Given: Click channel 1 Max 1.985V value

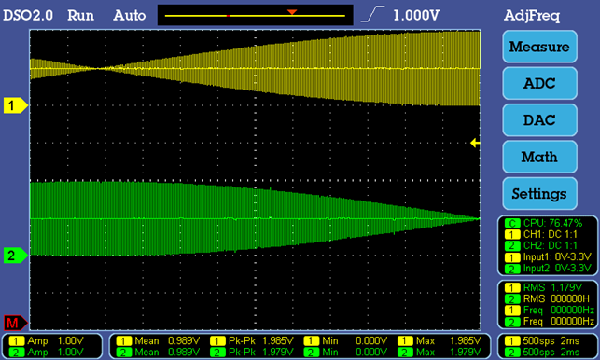Looking at the screenshot, I should [x=449, y=340].
